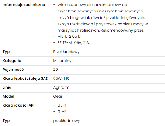The width and height of the screenshot is (165, 126).
Task: Click the Agrifarm line value
Action: (61, 87)
